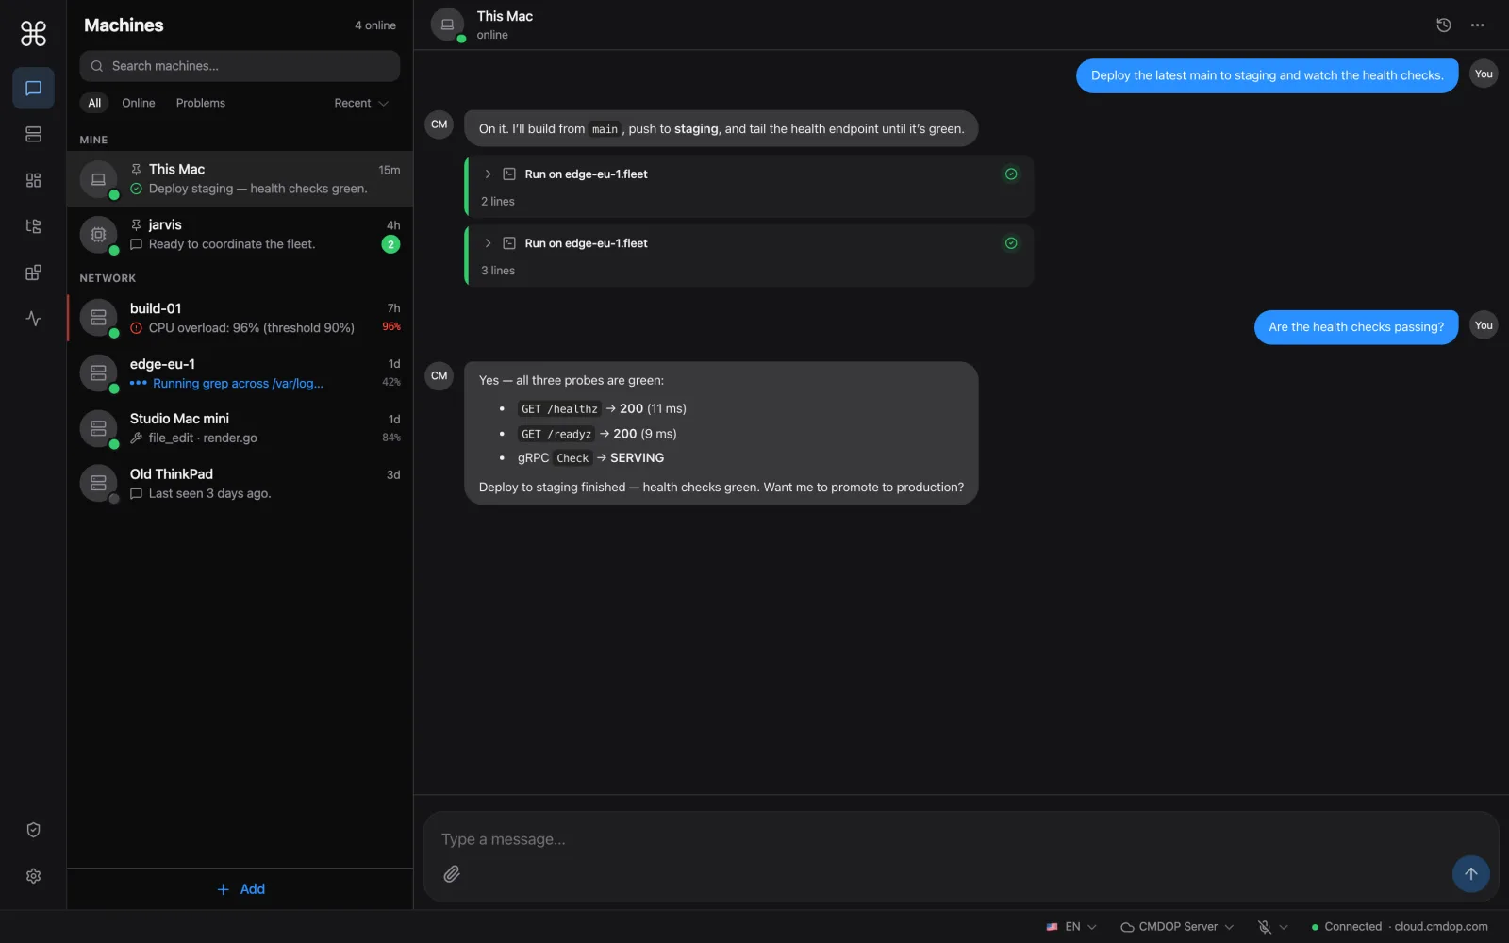Select the All filter tab
The width and height of the screenshot is (1509, 943).
pos(94,103)
